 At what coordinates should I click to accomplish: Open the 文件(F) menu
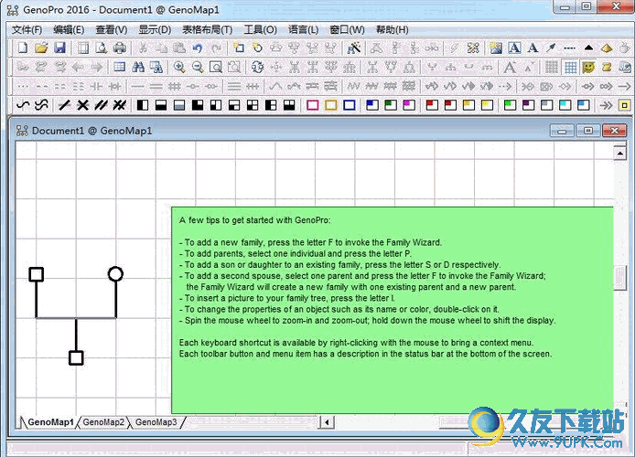pyautogui.click(x=27, y=30)
